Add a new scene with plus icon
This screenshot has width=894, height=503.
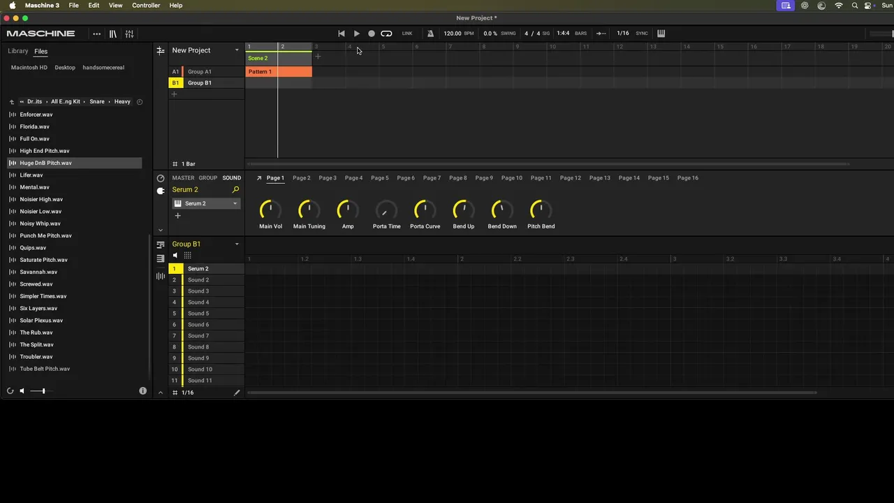pyautogui.click(x=318, y=57)
